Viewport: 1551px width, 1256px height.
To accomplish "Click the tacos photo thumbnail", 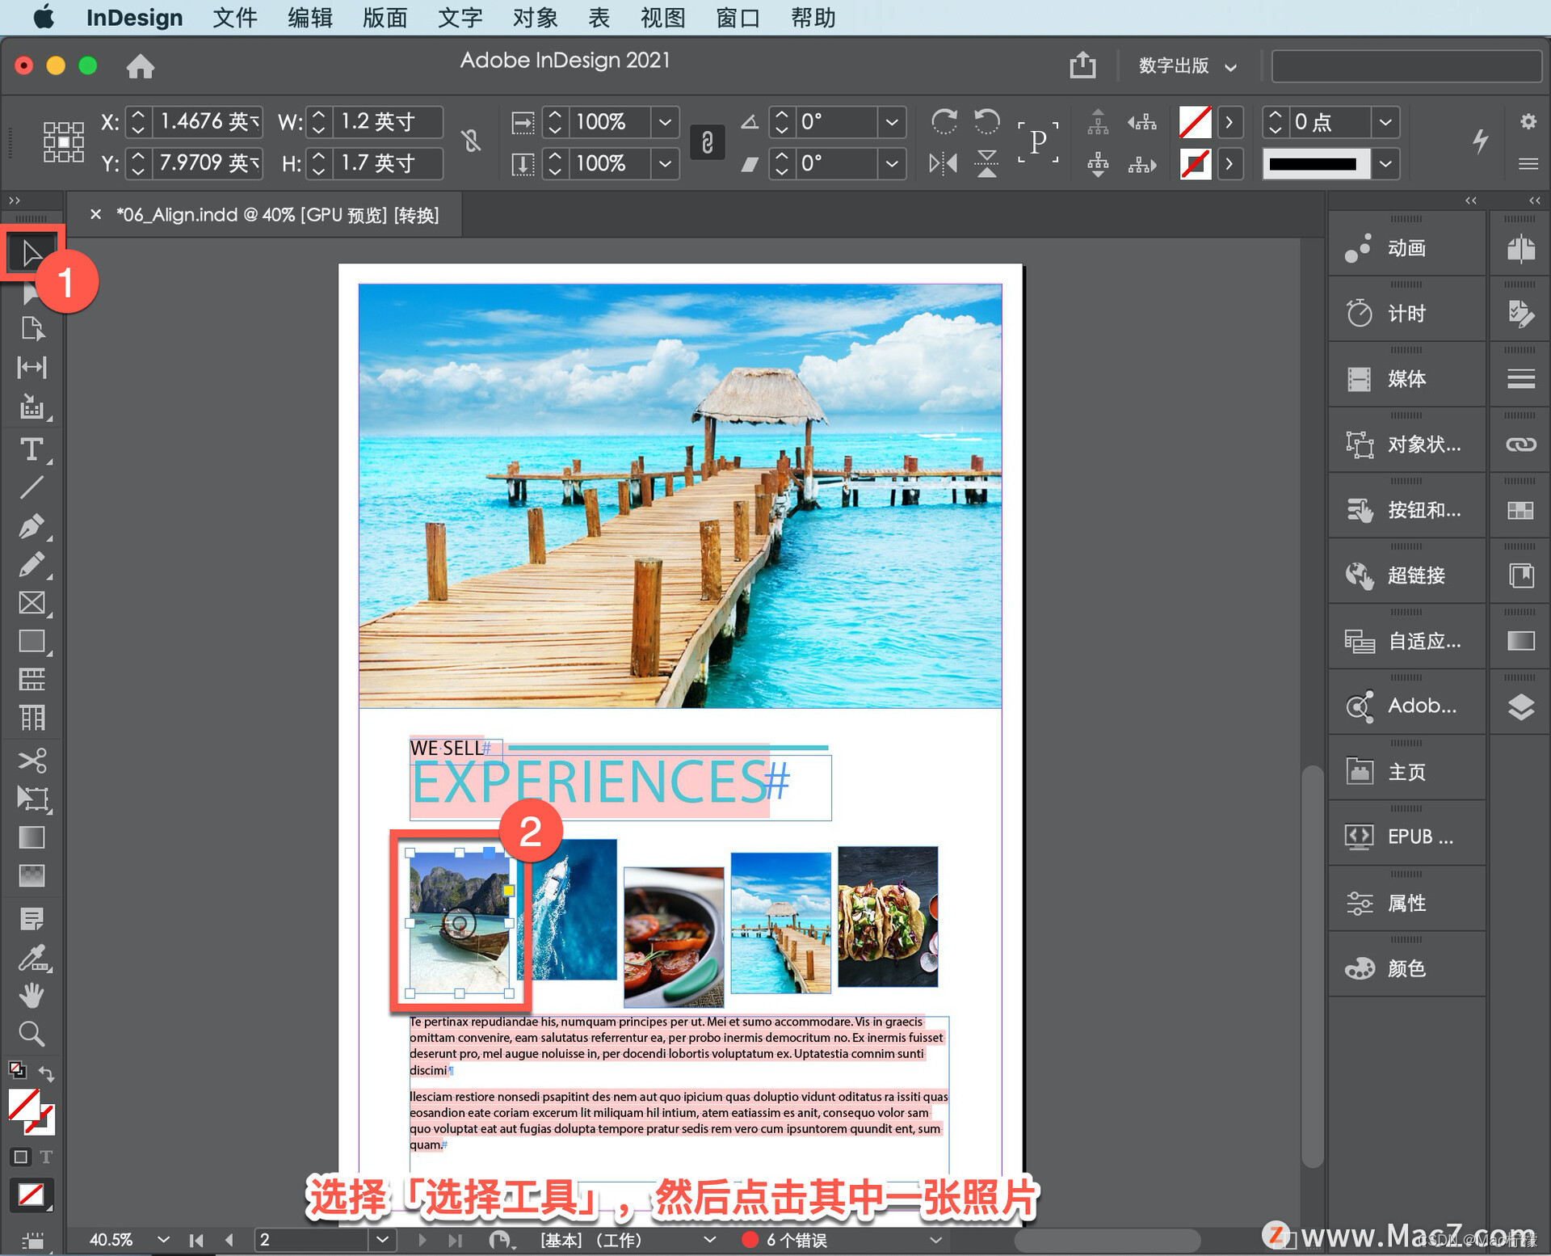I will click(x=887, y=916).
